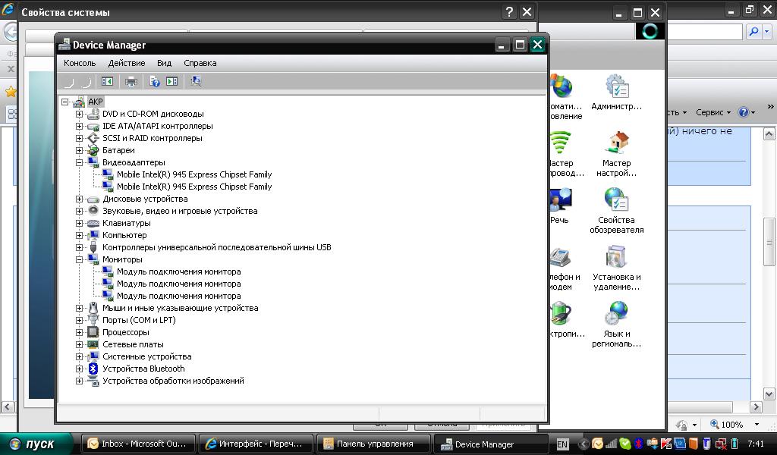The image size is (777, 455).
Task: Click the IE search magnifier button
Action: click(753, 32)
